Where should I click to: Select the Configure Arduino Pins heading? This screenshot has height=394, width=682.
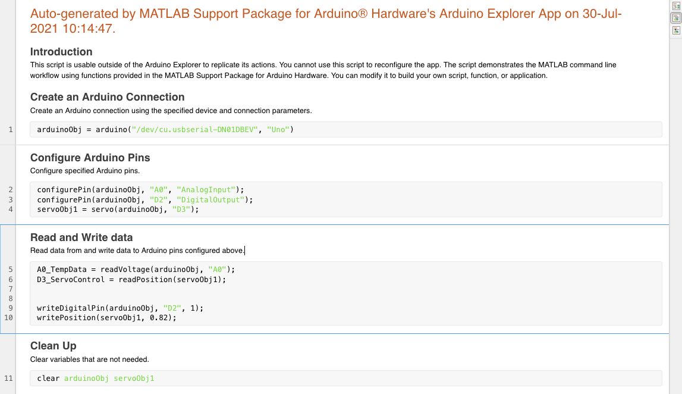point(90,158)
